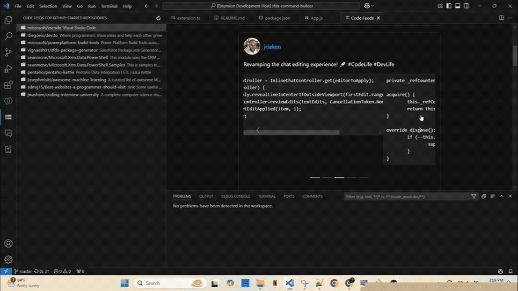Split the editor to the right
This screenshot has height=291, width=518.
(501, 18)
